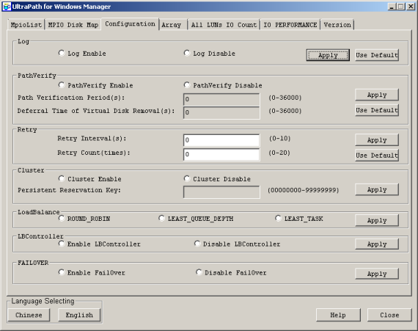Click Use Default in the Retry section
This screenshot has width=418, height=331.
377,156
